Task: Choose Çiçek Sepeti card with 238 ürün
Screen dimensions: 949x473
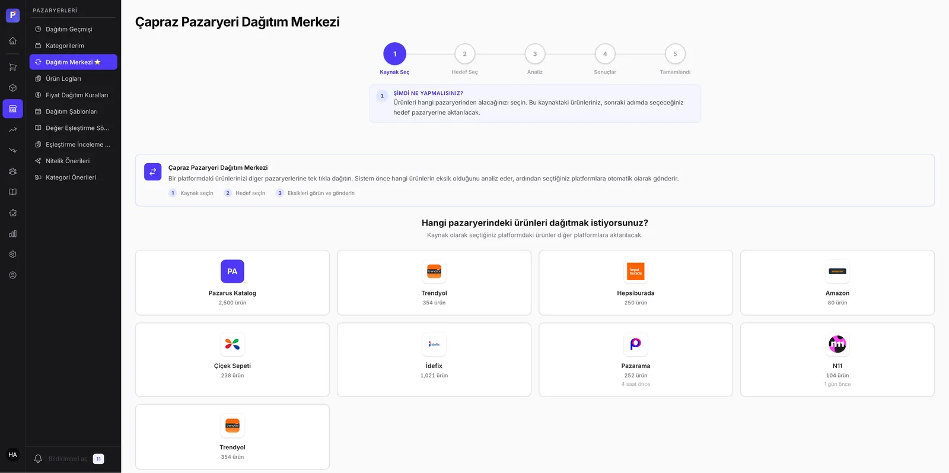Action: coord(233,360)
